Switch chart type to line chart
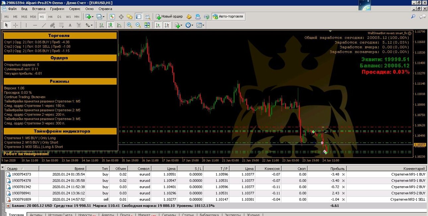This screenshot has height=216, width=428. 119,25
